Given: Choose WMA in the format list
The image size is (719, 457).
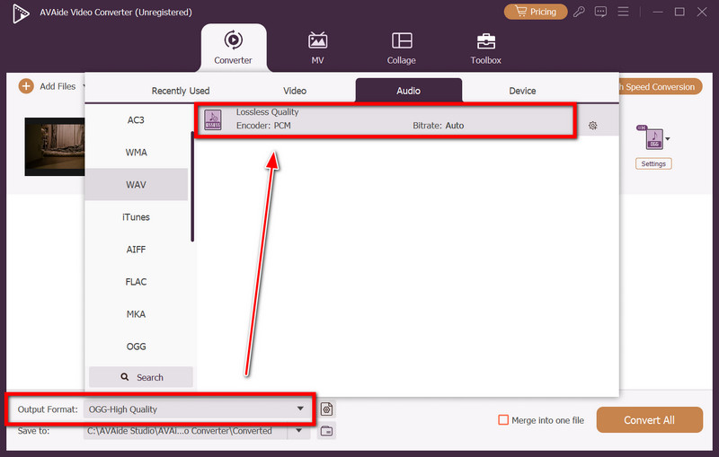Looking at the screenshot, I should tap(137, 152).
